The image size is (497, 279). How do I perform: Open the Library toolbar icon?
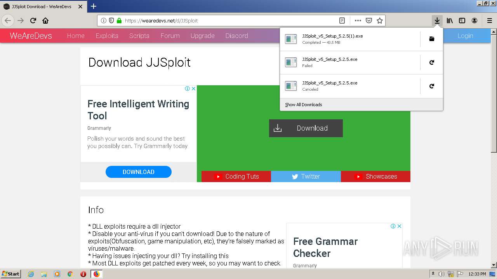[450, 21]
